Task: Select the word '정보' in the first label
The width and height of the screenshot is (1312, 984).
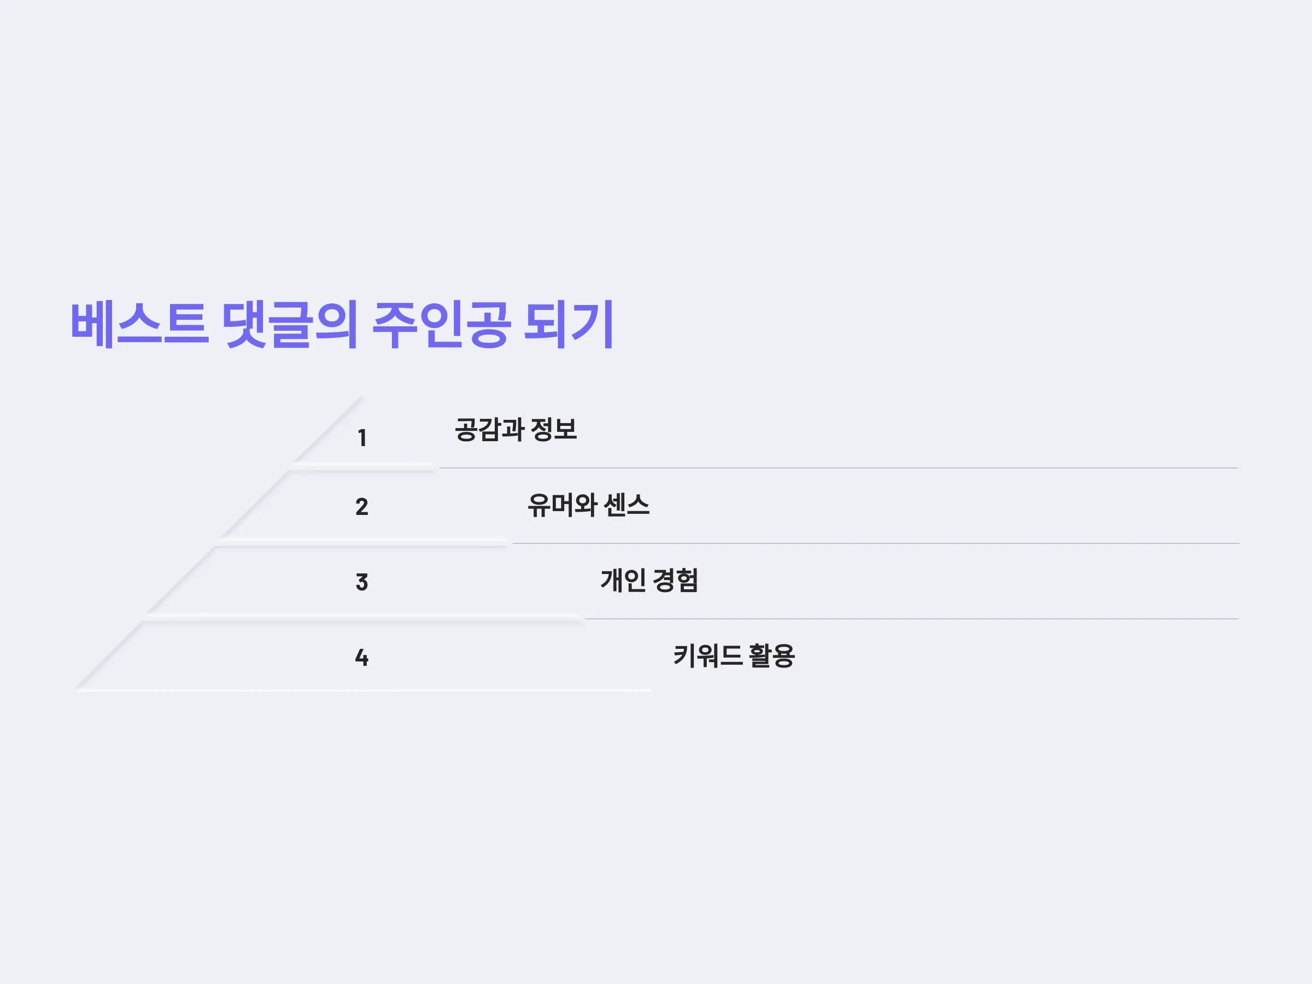Action: pyautogui.click(x=553, y=430)
